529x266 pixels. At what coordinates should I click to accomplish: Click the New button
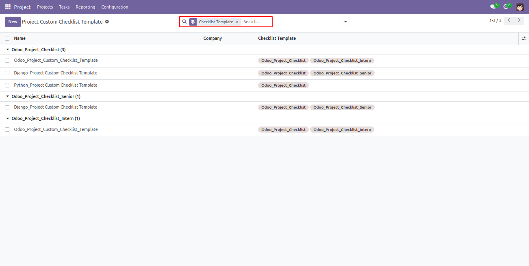tap(13, 22)
